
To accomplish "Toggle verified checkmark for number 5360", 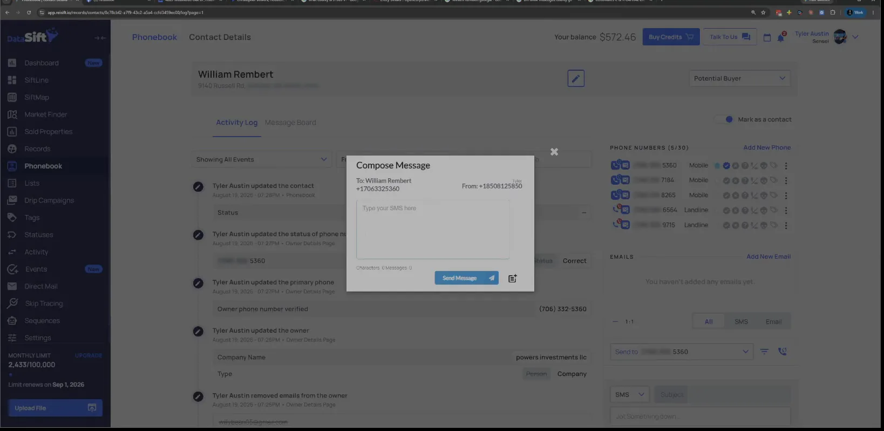I will pos(726,166).
